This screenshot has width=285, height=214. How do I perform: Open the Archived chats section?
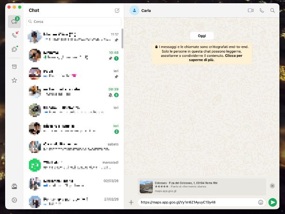14,67
